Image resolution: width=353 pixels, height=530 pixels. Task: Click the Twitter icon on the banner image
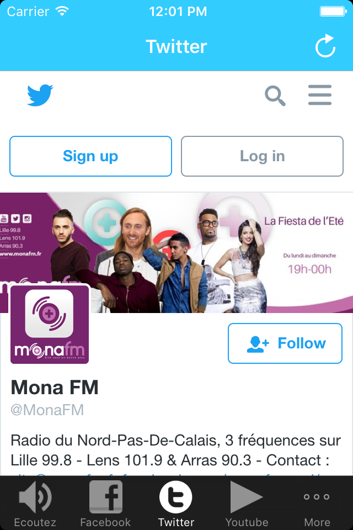coord(15,219)
